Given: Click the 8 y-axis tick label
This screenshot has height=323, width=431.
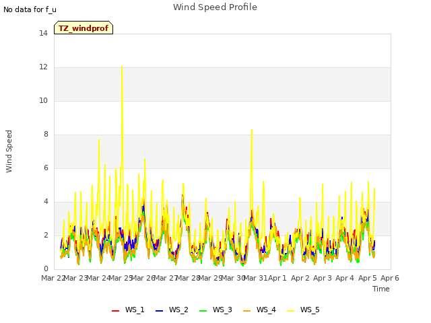Looking at the screenshot, I should click(46, 135).
